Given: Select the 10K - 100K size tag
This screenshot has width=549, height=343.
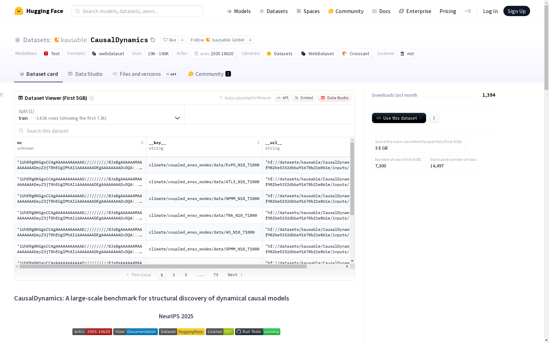Looking at the screenshot, I should (158, 54).
